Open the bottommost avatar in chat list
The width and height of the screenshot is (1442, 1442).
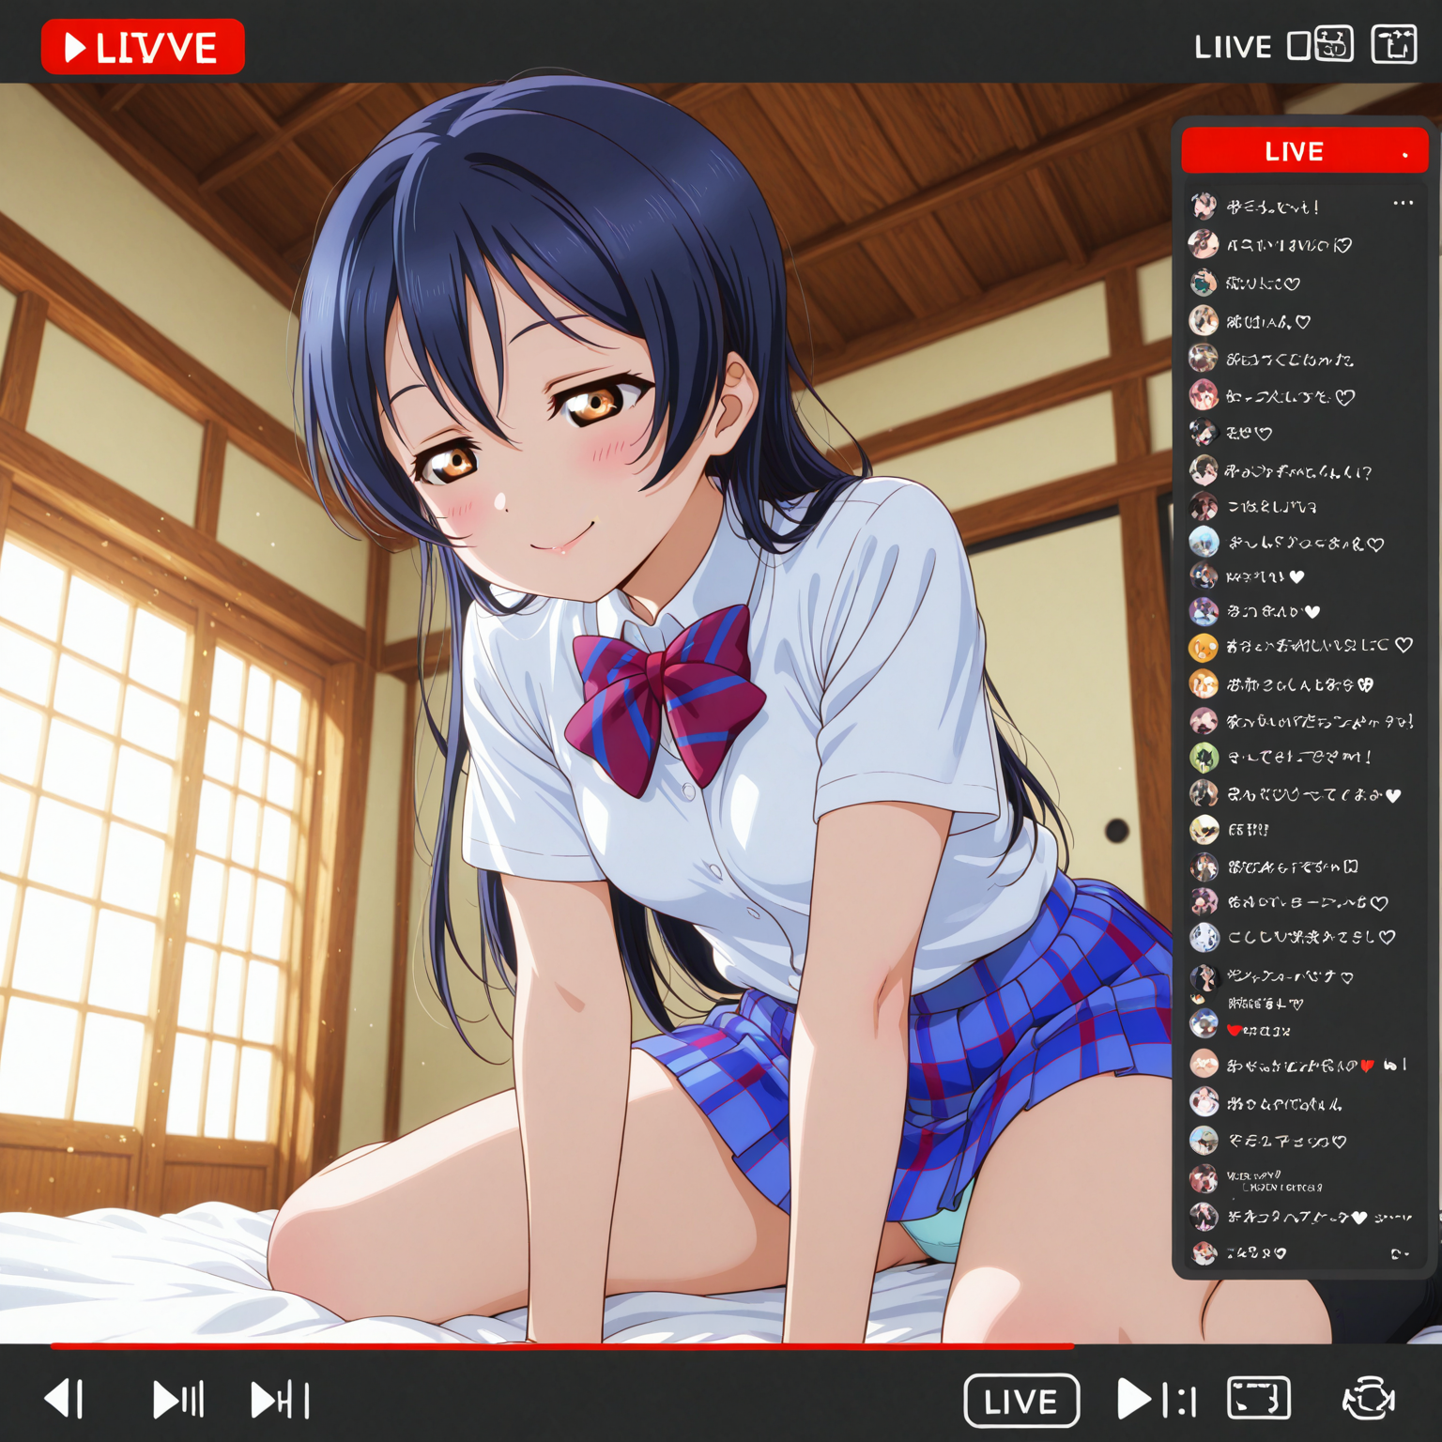coord(1204,1252)
